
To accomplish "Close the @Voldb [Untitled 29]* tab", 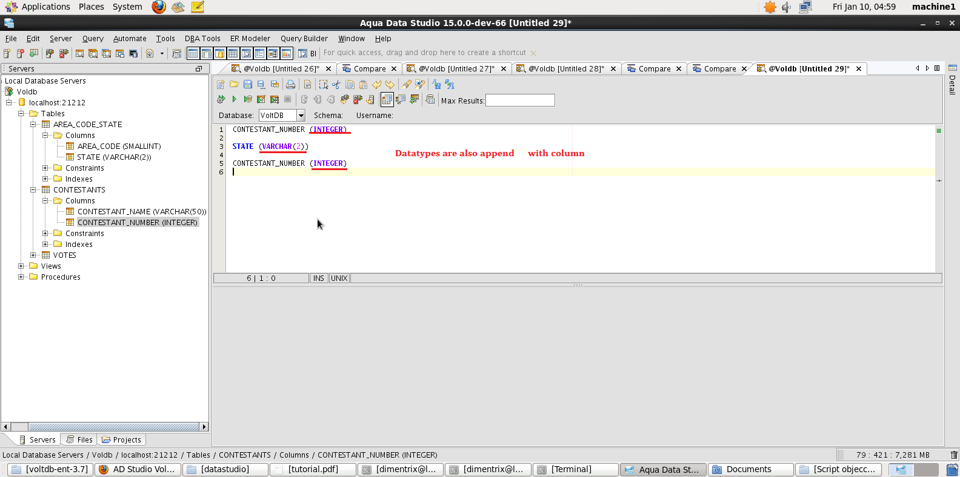I will pos(859,69).
